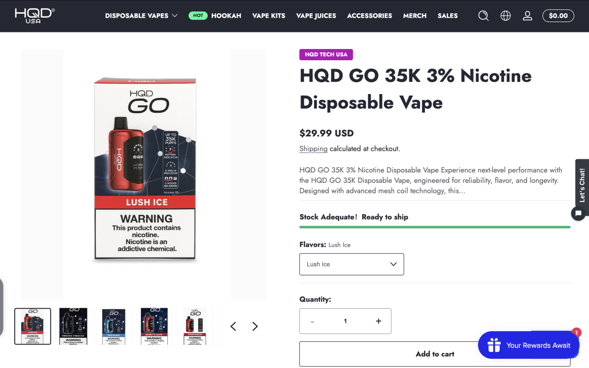Image resolution: width=589 pixels, height=368 pixels.
Task: Decrease quantity with minus button
Action: [x=312, y=321]
